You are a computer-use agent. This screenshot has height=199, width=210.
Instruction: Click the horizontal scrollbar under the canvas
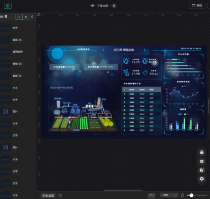coord(123,191)
